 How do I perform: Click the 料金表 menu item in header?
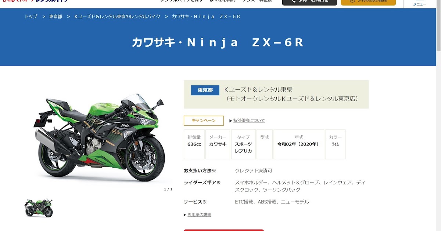pyautogui.click(x=265, y=1)
